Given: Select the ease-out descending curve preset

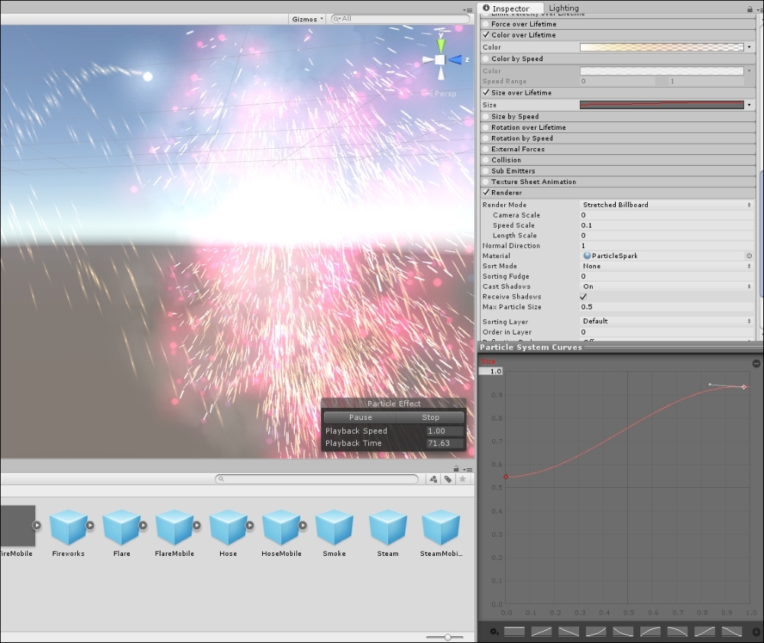Looking at the screenshot, I should coord(623,632).
